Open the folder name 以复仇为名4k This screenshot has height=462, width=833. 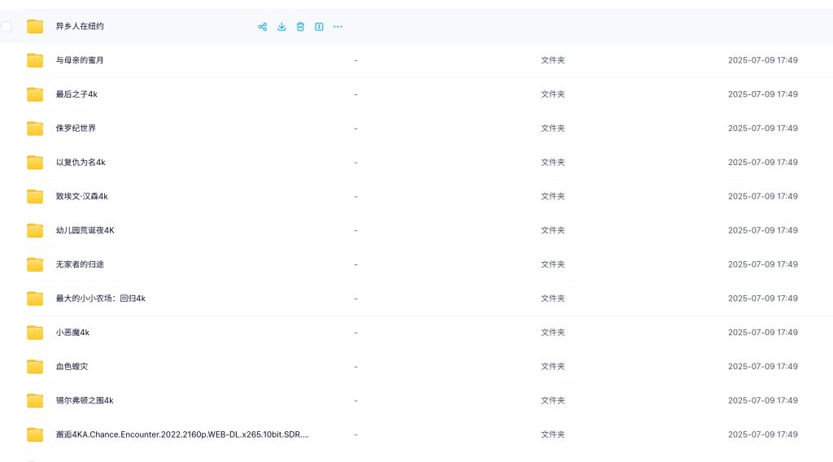point(81,162)
